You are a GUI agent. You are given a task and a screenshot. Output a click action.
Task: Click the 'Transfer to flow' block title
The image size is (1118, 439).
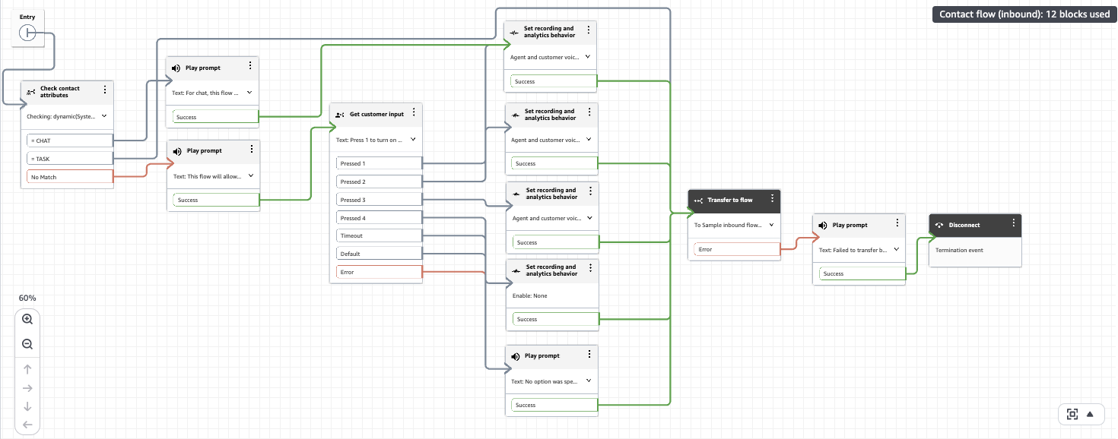coord(730,201)
